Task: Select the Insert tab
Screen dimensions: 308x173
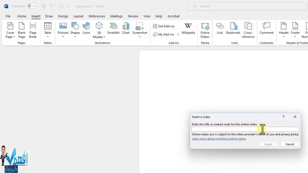Action: (36, 16)
